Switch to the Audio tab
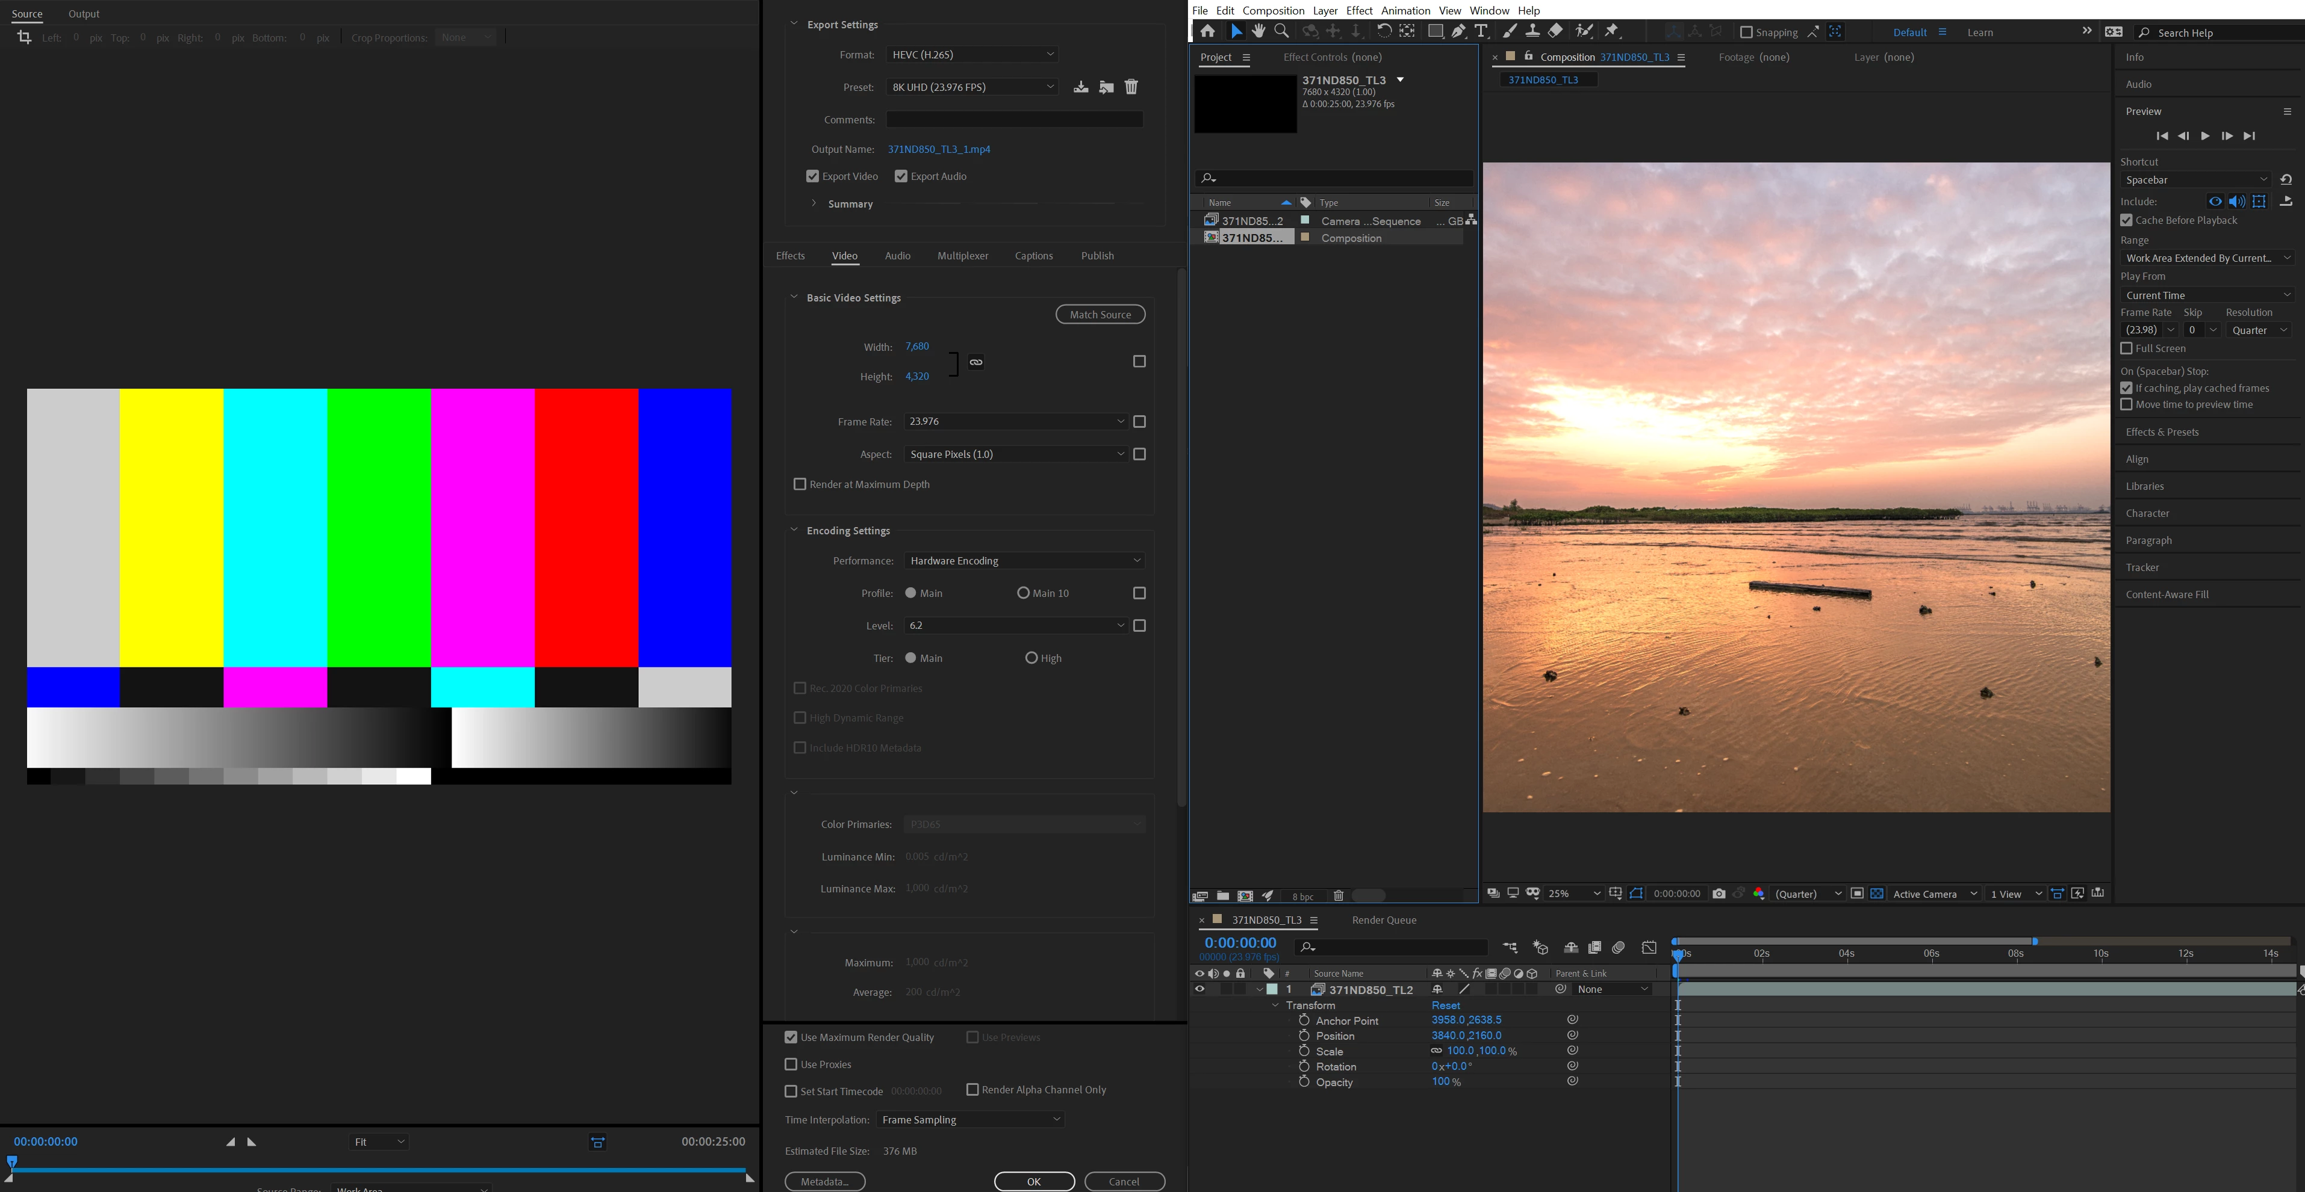2305x1192 pixels. tap(897, 256)
